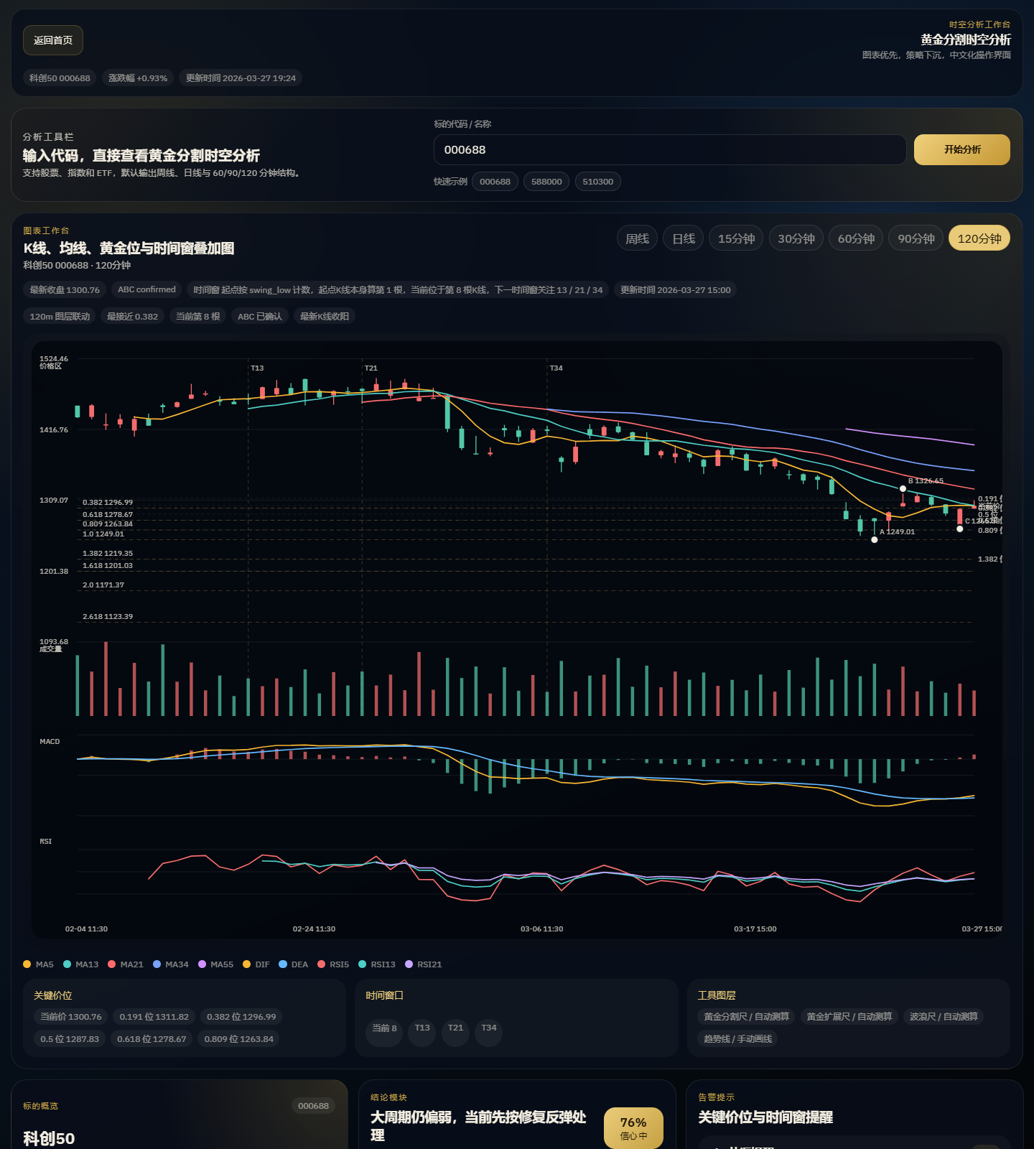Screen dimensions: 1034x1149
Task: Toggle the 波浪尺 / 自动测算 layer
Action: [x=944, y=1017]
